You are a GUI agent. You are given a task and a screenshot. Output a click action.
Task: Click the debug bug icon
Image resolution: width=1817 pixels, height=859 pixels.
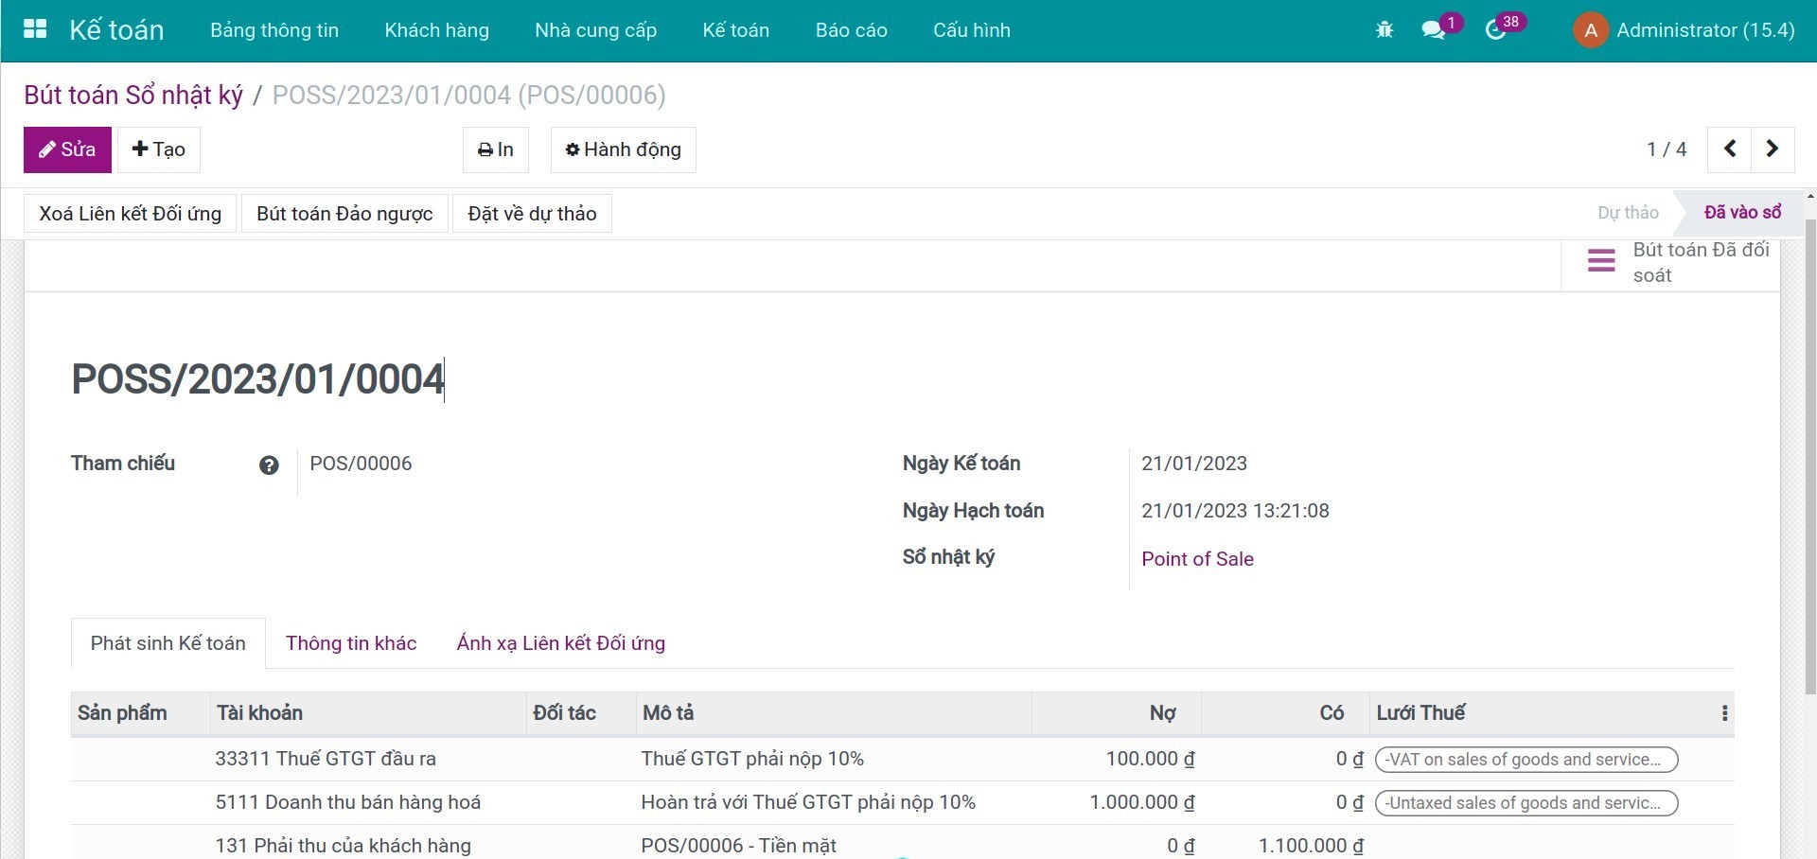pos(1385,30)
